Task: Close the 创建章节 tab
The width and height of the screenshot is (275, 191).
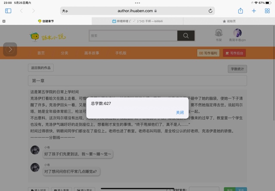Action: tap(4, 21)
